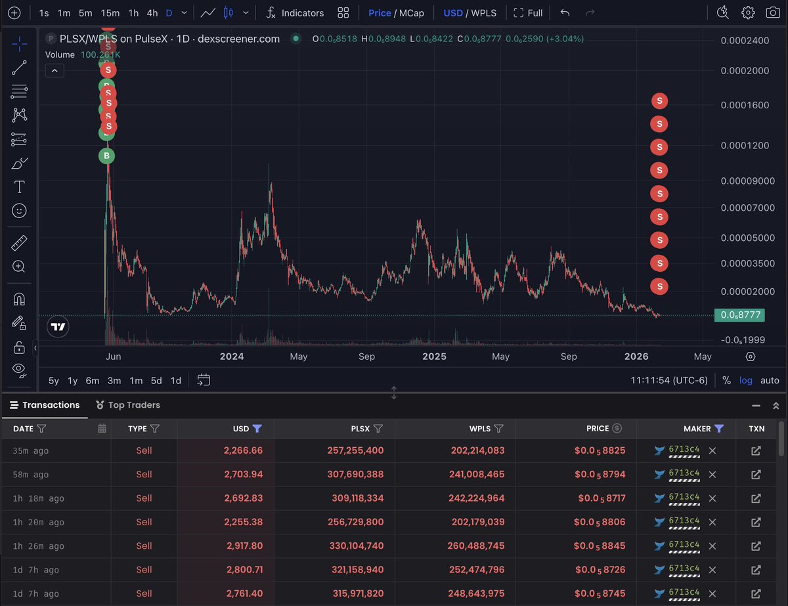Enter Full chart view
Viewport: 788px width, 606px height.
click(529, 13)
